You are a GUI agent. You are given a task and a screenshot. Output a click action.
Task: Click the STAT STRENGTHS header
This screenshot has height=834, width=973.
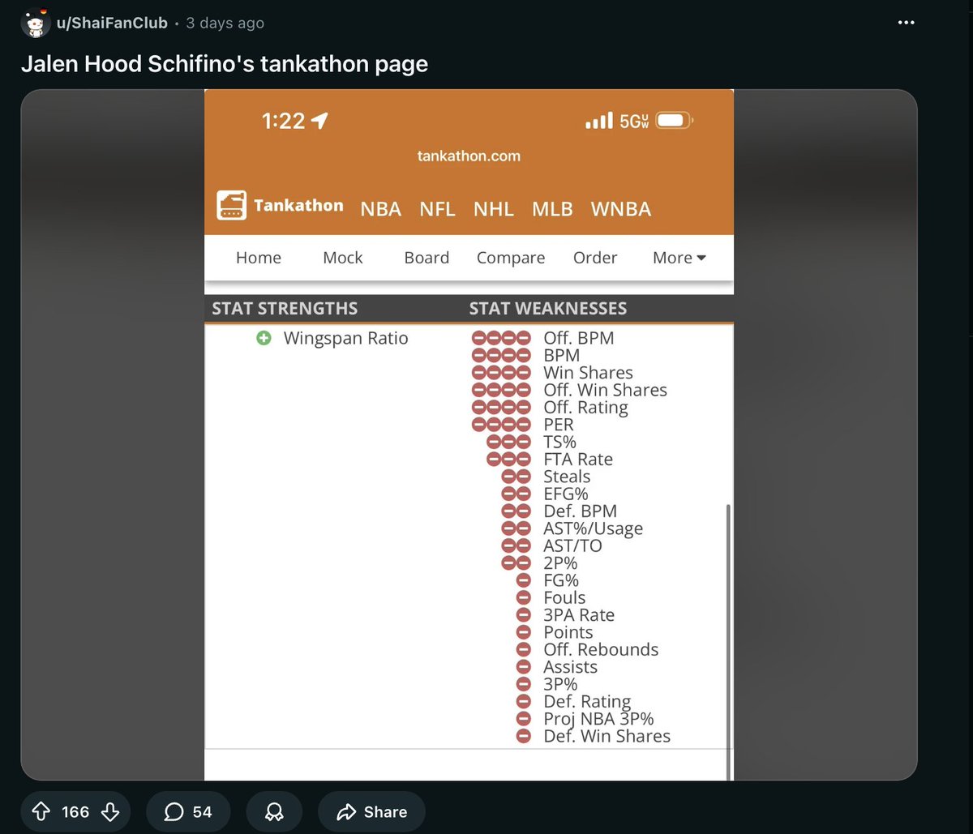click(285, 308)
